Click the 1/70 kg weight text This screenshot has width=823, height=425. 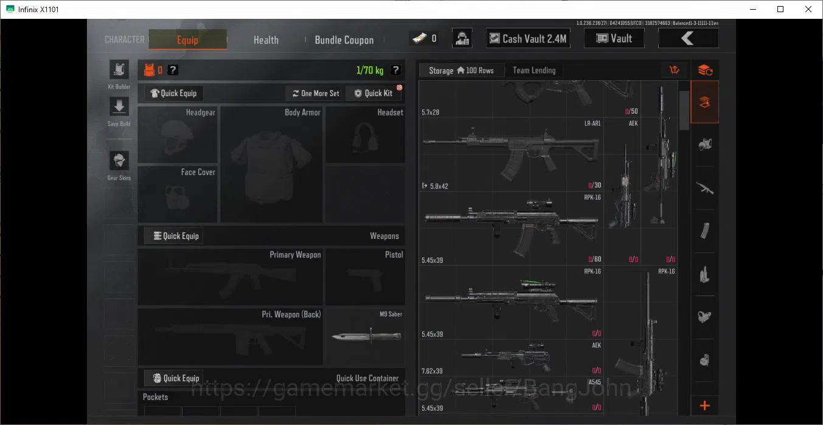point(370,71)
